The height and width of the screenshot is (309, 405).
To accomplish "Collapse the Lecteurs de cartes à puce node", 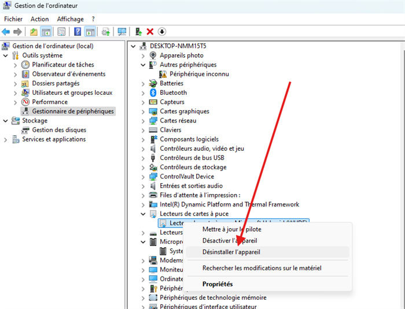I will [143, 214].
